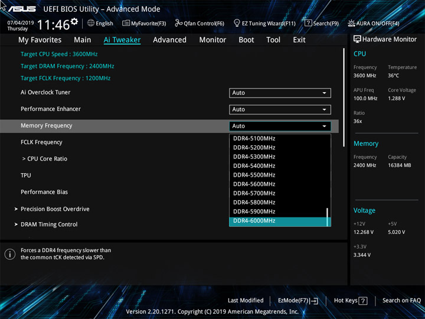This screenshot has height=319, width=425.
Task: Open the Monitor tab
Action: 212,40
